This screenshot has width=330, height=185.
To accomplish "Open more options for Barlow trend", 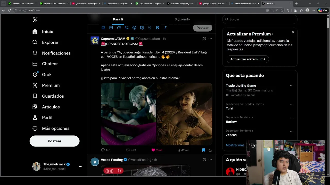I will pyautogui.click(x=292, y=118).
